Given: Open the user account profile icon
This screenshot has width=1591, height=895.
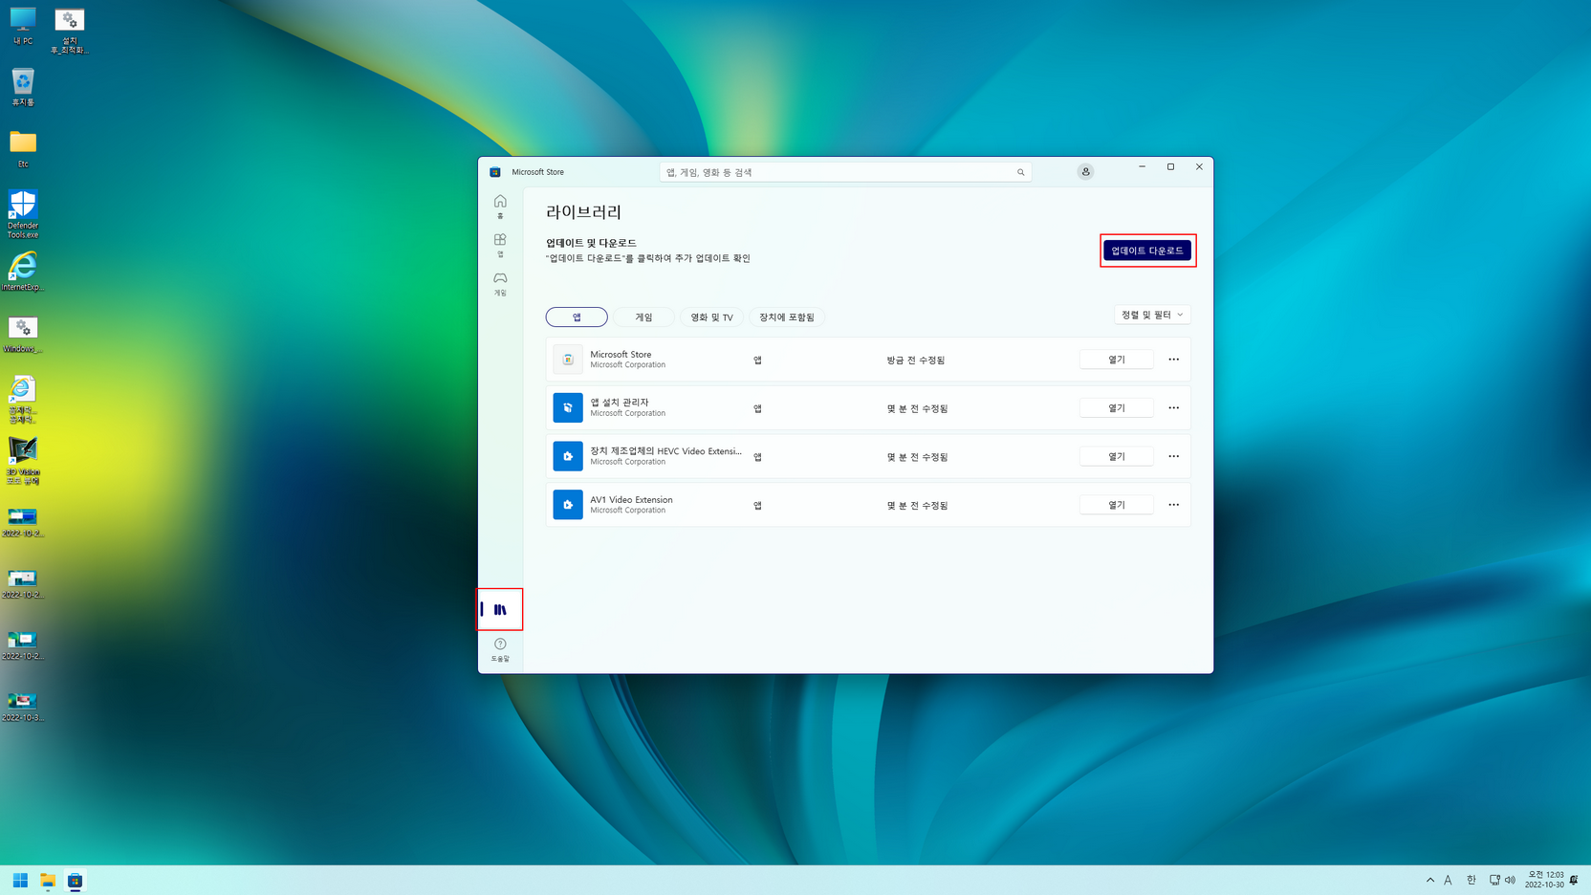Looking at the screenshot, I should 1085,172.
